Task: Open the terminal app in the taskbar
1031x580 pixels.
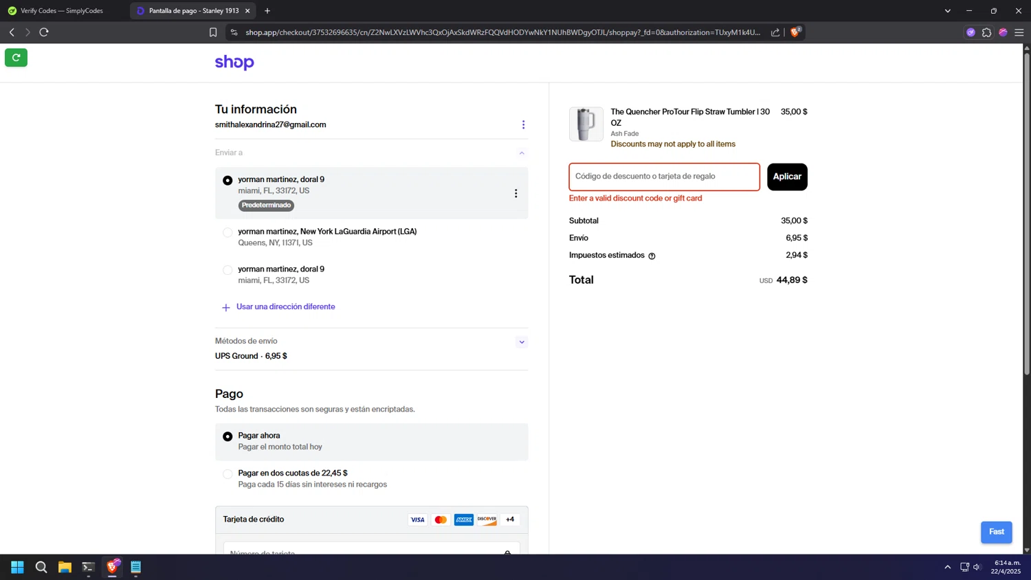Action: pos(88,567)
